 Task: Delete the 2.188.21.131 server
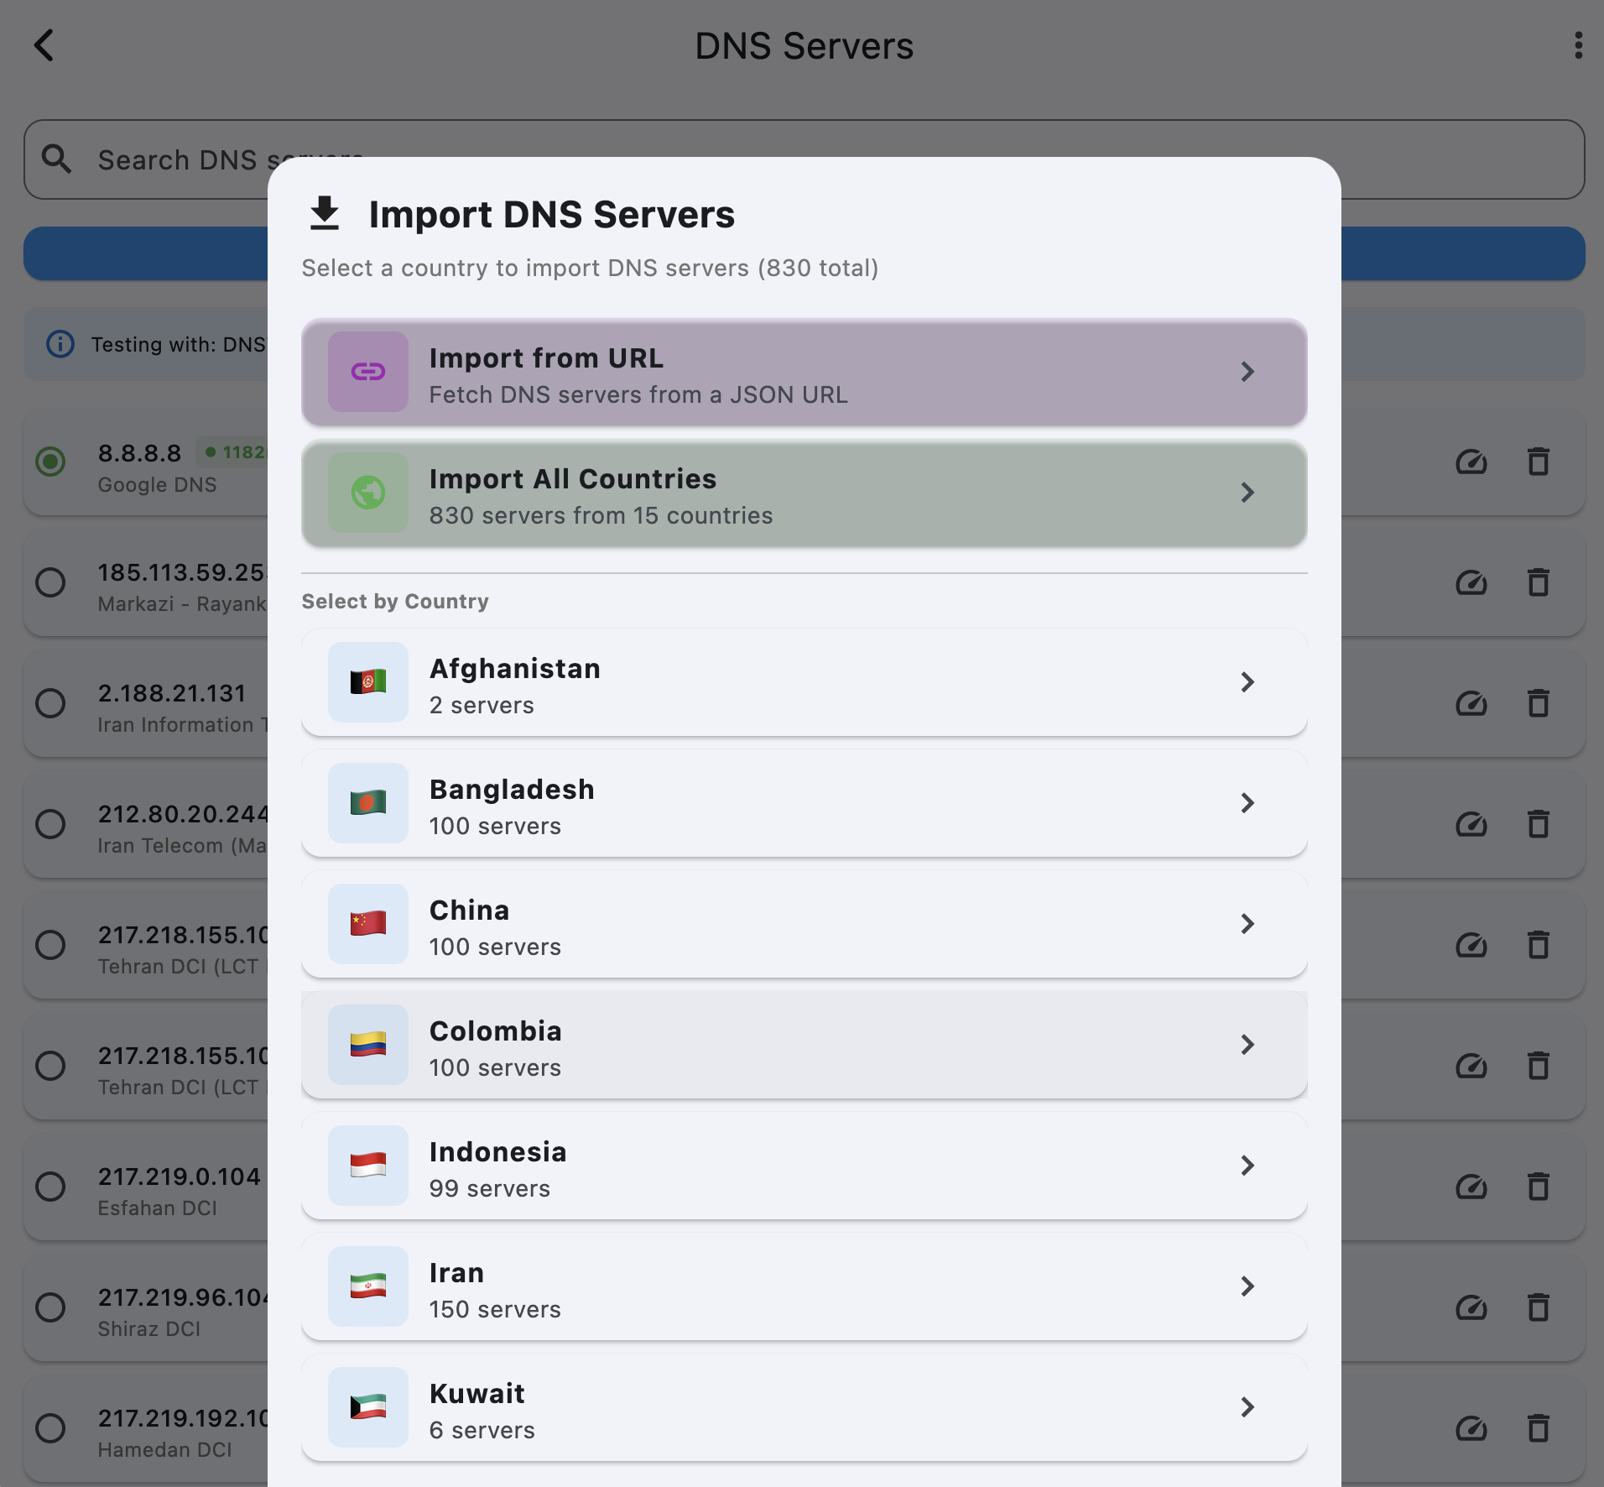[x=1539, y=703]
